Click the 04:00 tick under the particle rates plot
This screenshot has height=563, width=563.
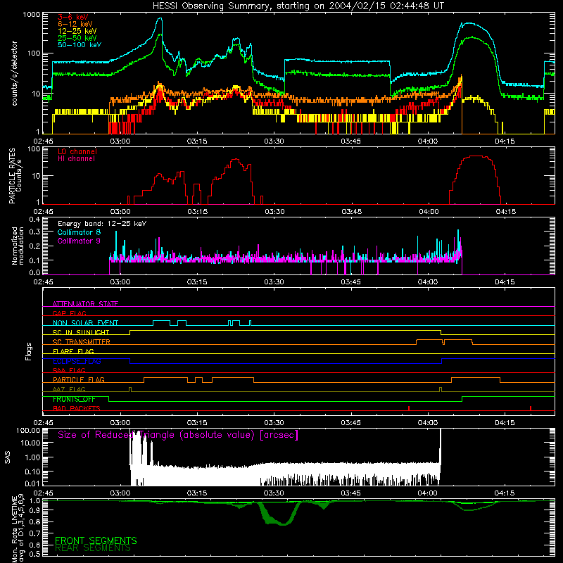tap(429, 212)
